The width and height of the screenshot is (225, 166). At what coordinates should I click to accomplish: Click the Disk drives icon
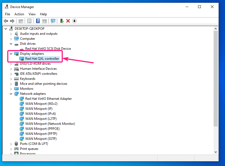(16, 44)
